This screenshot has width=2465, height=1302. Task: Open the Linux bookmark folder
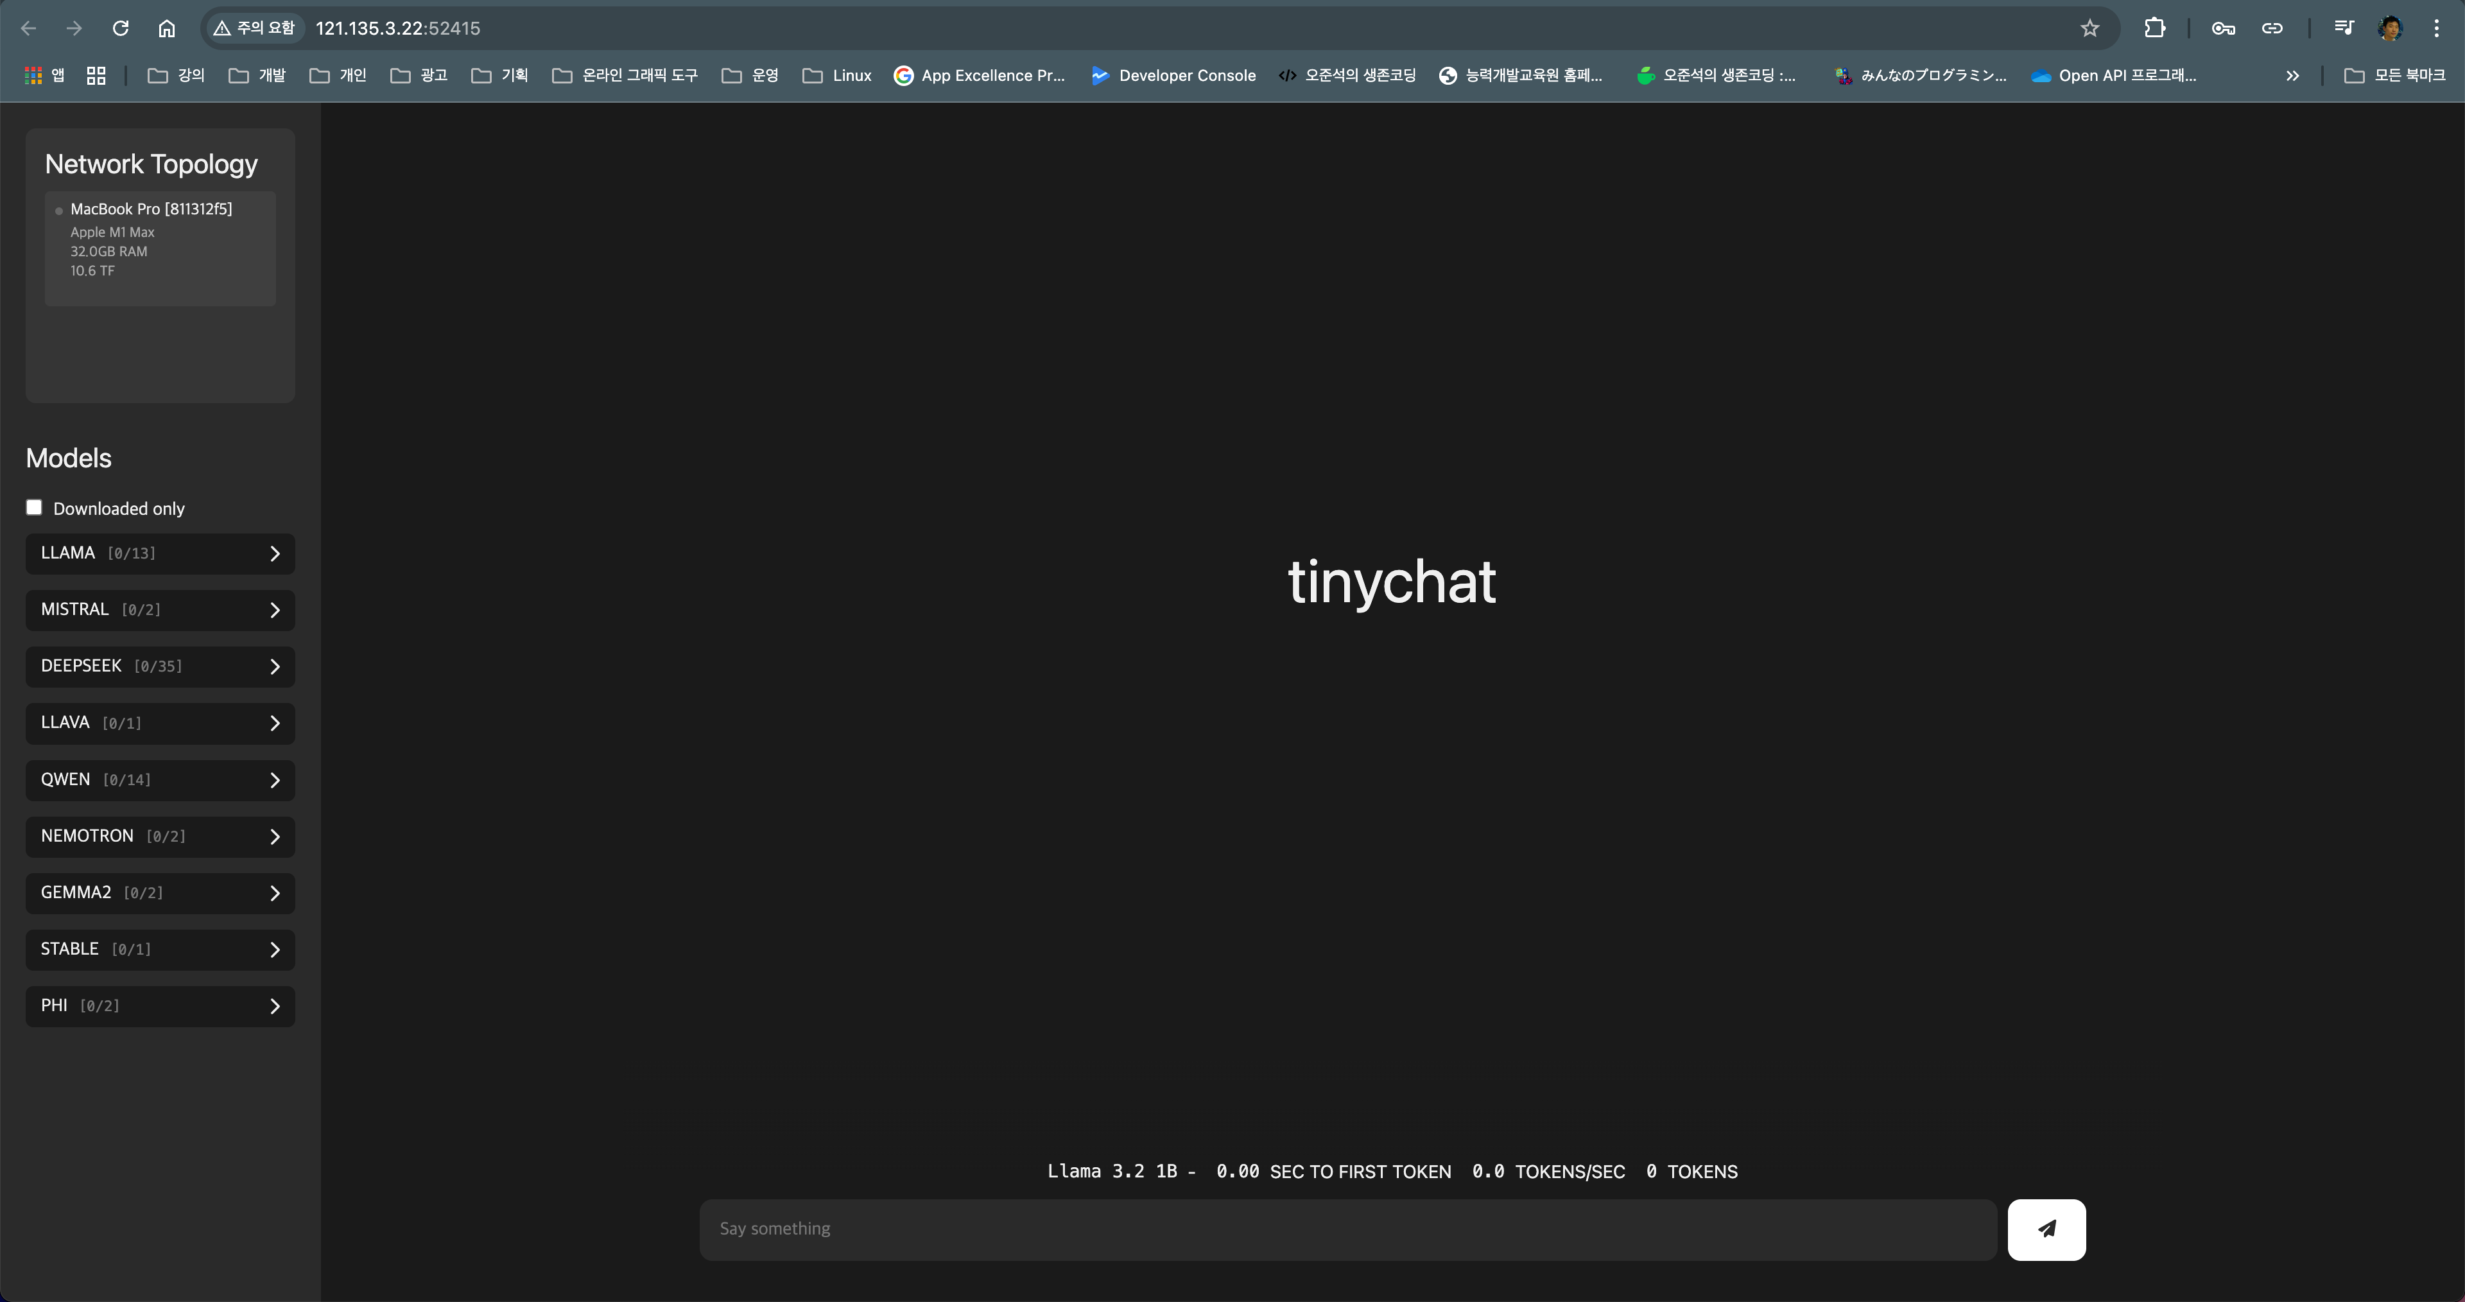(x=837, y=76)
